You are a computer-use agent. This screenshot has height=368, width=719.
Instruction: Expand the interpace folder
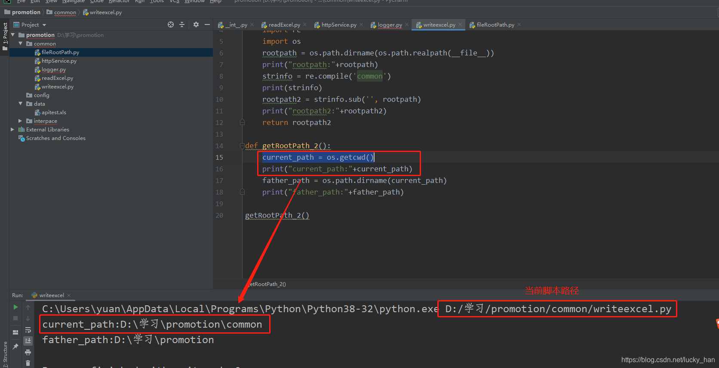[20, 121]
